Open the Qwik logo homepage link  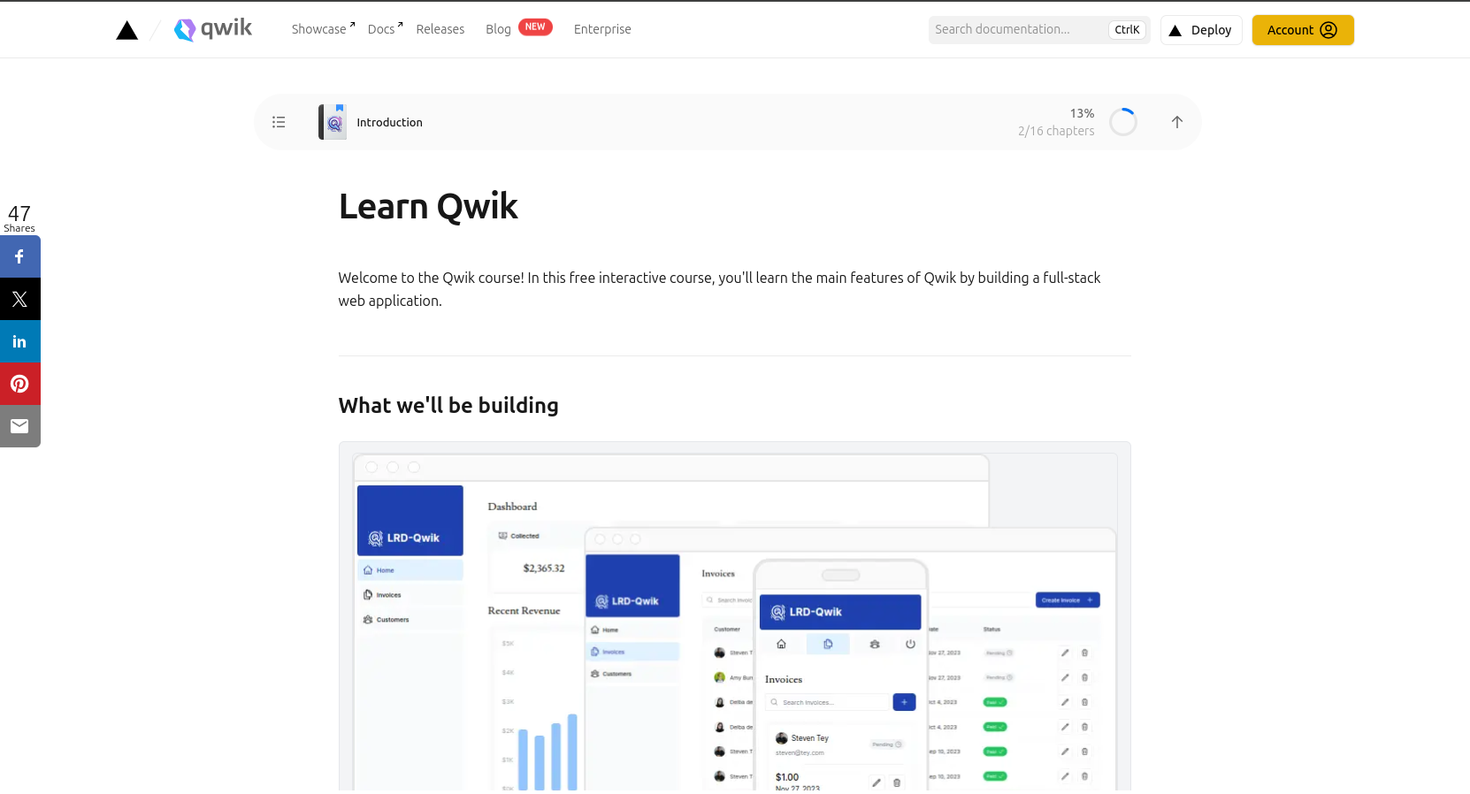click(213, 29)
